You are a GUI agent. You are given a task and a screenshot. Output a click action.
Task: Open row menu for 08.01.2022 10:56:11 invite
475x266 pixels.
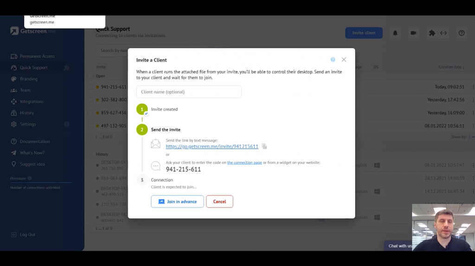(x=473, y=126)
